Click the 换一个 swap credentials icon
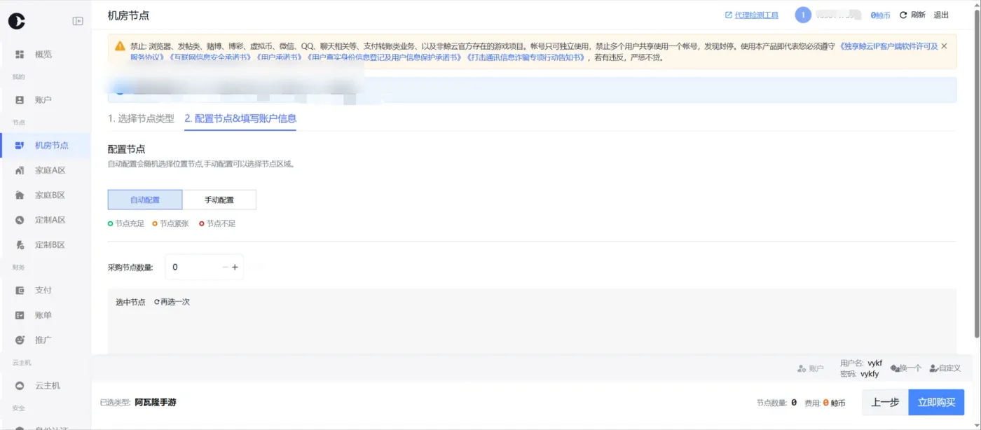Image resolution: width=981 pixels, height=430 pixels. pos(894,368)
